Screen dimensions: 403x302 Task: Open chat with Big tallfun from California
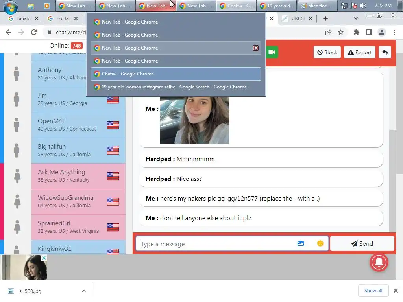78,151
